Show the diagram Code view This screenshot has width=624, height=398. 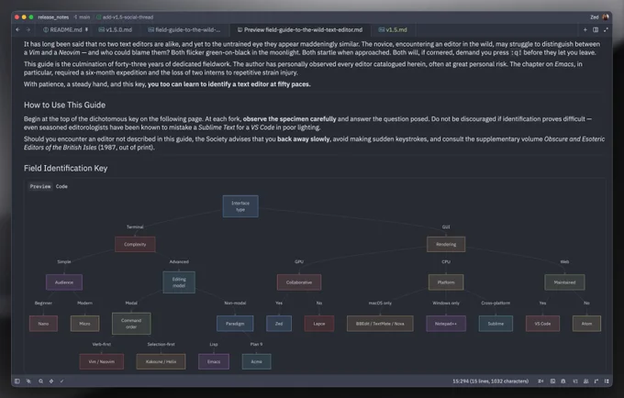pos(61,186)
